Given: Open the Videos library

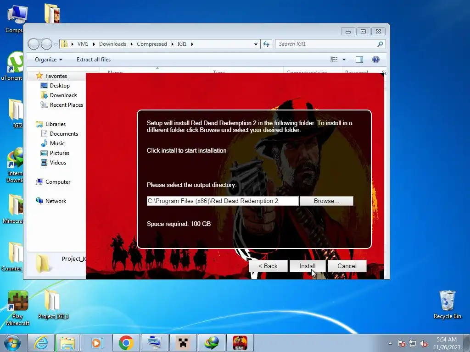Looking at the screenshot, I should coord(58,163).
